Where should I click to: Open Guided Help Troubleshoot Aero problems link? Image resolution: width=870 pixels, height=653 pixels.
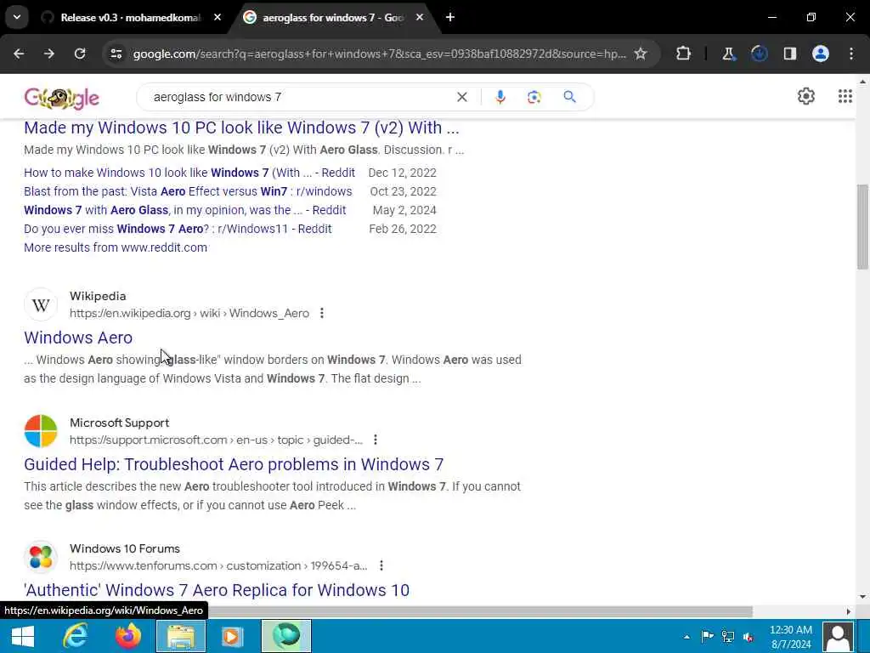click(x=234, y=464)
